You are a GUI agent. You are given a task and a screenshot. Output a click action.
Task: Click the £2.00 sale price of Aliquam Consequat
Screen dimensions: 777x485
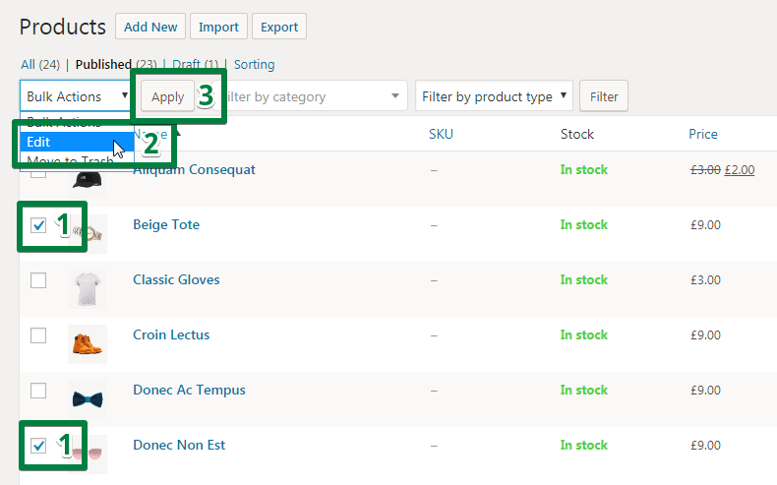[740, 170]
